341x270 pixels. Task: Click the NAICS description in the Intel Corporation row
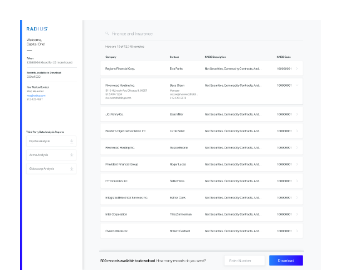(233, 214)
